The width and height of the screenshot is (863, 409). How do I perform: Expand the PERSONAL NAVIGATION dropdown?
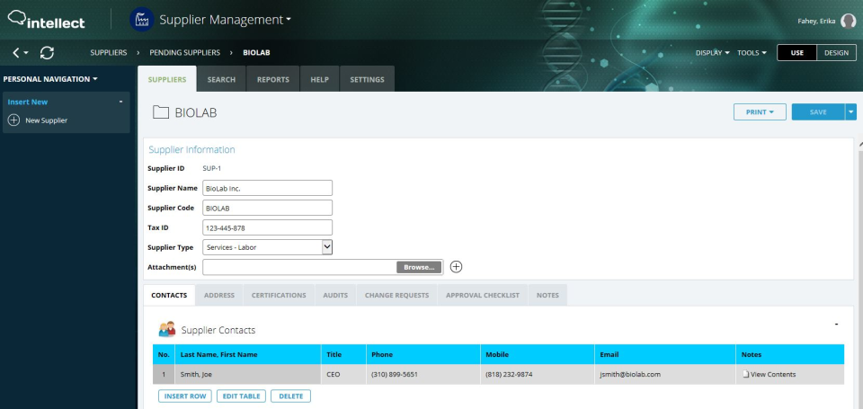(50, 79)
